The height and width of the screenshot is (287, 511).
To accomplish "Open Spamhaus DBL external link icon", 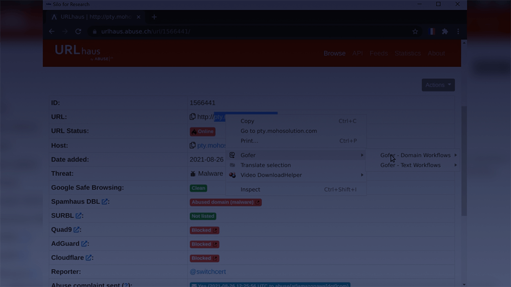I will (105, 202).
